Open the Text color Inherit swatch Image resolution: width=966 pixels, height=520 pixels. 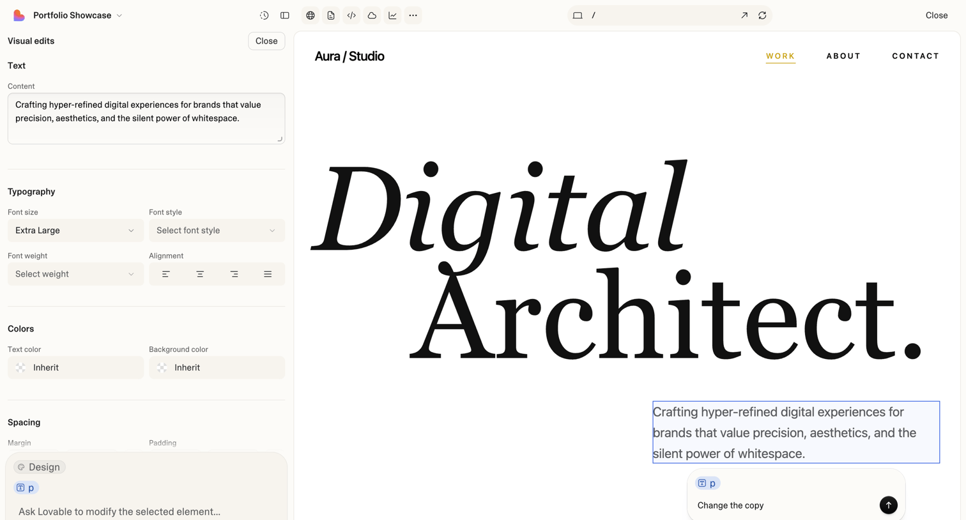tap(75, 367)
